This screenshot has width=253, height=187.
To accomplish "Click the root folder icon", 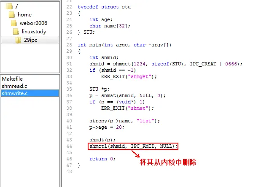I will tap(10, 6).
